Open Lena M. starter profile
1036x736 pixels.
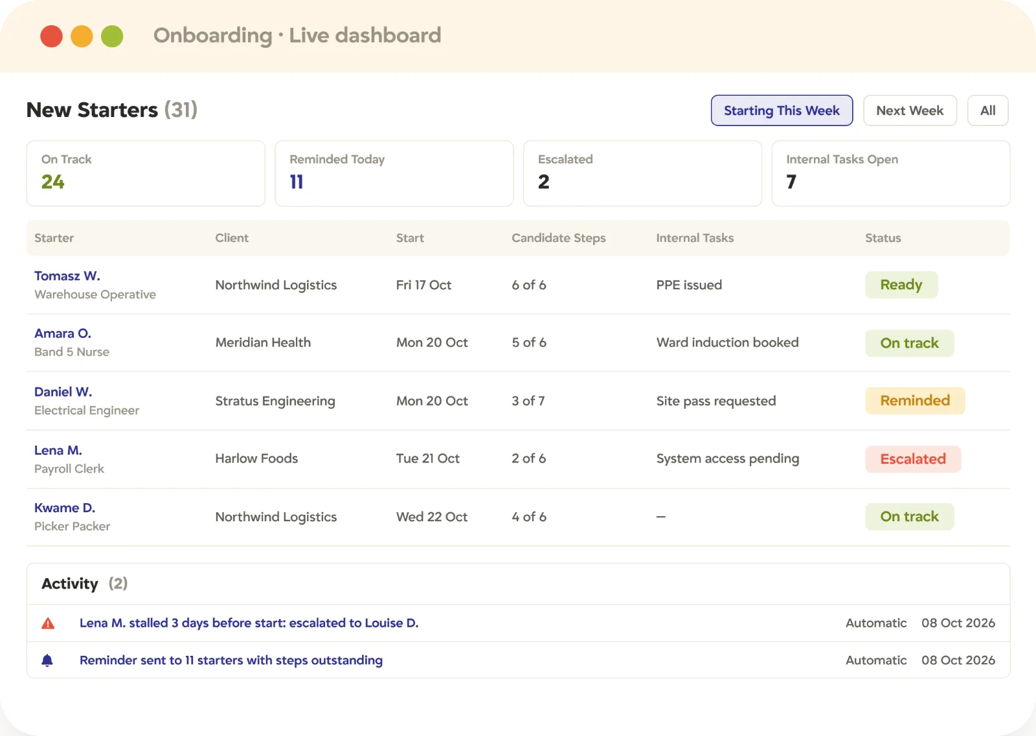58,450
